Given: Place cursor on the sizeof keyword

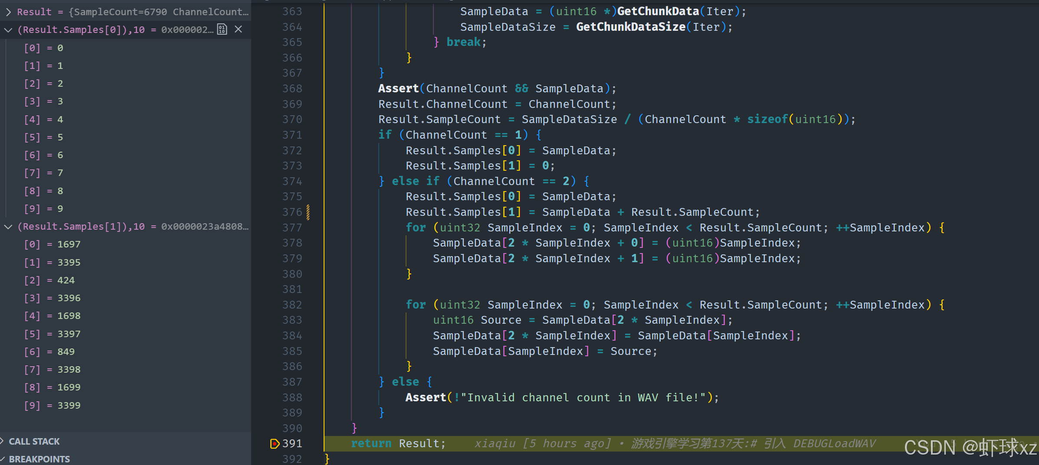Looking at the screenshot, I should (767, 119).
